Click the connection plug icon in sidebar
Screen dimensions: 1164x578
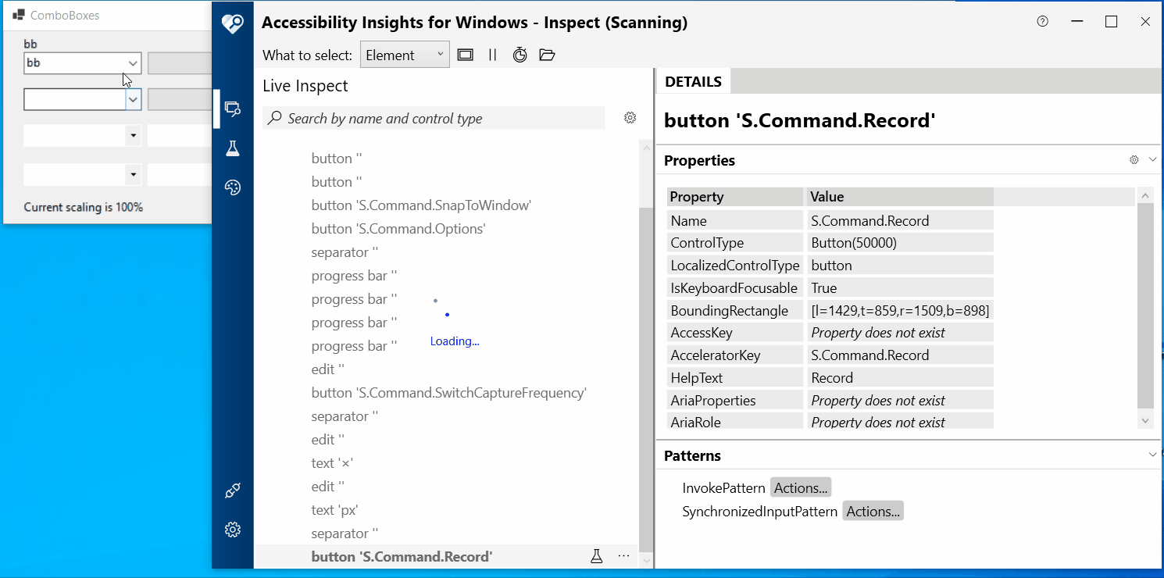click(232, 491)
